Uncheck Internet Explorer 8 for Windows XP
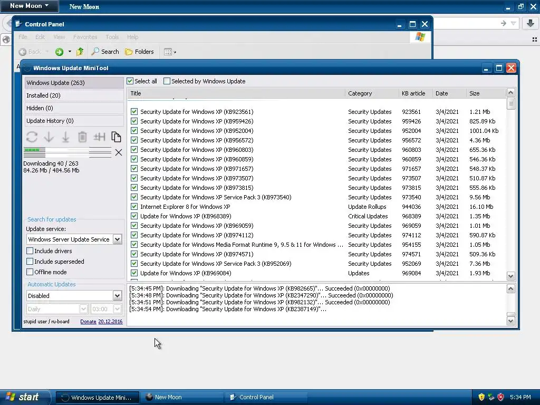This screenshot has height=405, width=540. 134,207
